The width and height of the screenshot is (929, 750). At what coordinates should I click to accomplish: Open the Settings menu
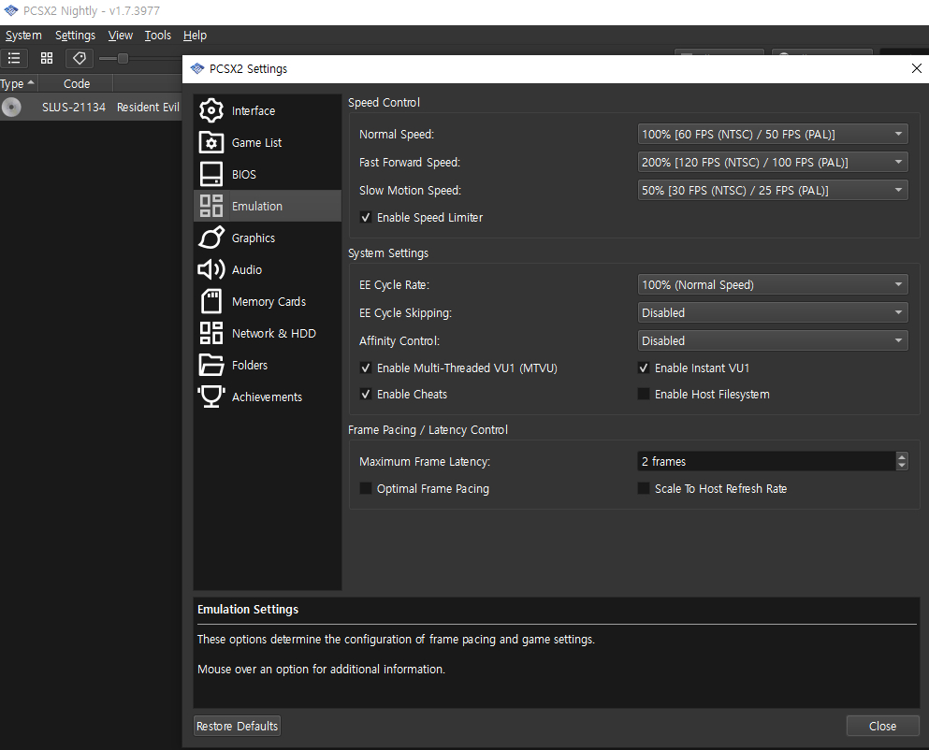tap(75, 35)
